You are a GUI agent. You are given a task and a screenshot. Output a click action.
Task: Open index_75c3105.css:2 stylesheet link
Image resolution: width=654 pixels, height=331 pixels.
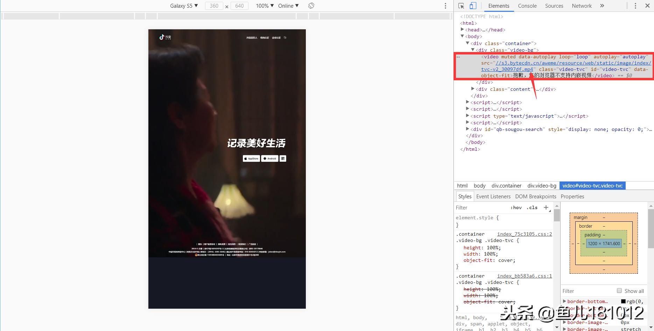coord(525,234)
